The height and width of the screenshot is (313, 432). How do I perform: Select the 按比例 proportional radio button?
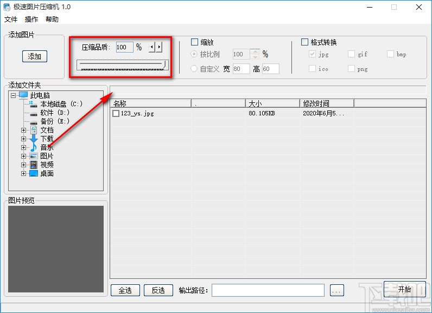(x=194, y=54)
